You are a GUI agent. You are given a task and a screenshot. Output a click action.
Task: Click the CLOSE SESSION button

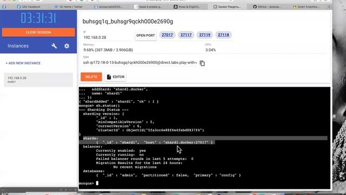[x=38, y=32]
